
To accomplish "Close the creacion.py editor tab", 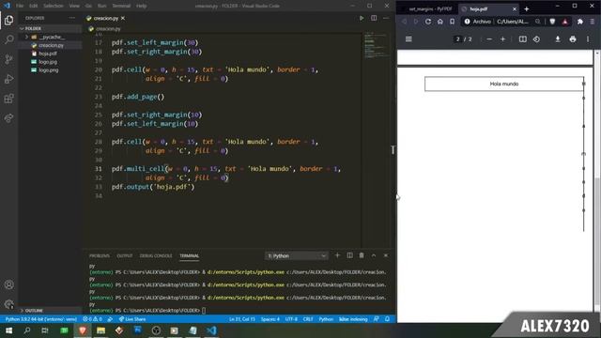I will coord(123,18).
